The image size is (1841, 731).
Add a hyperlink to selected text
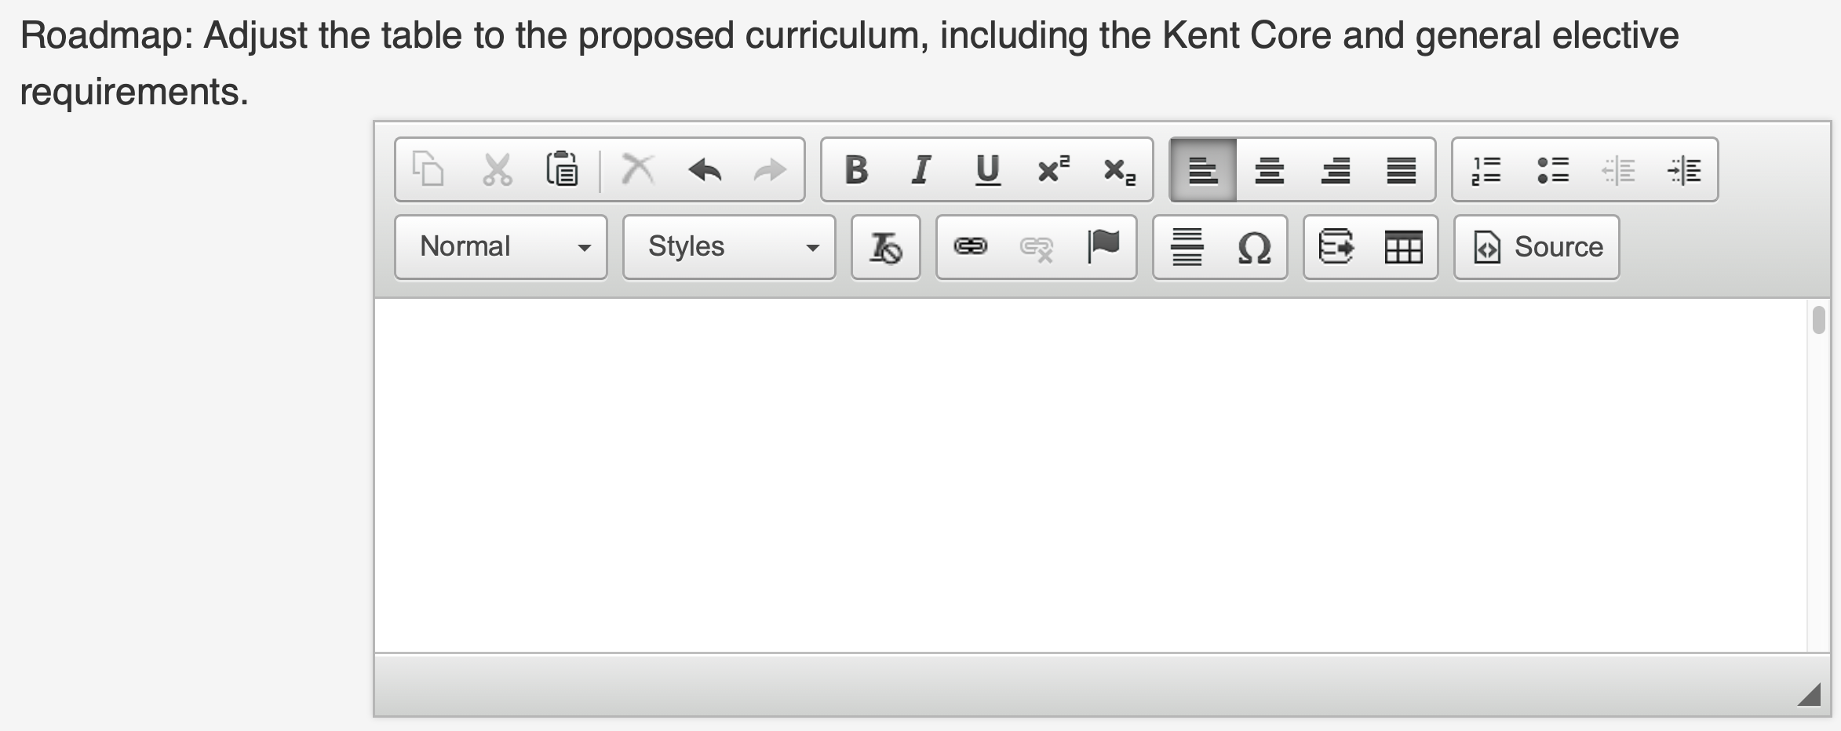[x=972, y=247]
